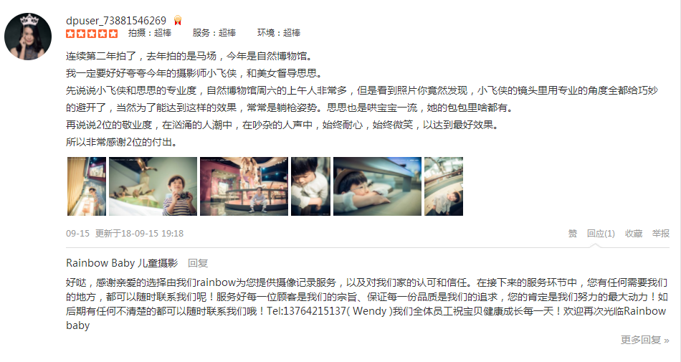Screen dimensions: 681x362
Task: Click the 拍摄：超棒 rating label
Action: [x=150, y=33]
